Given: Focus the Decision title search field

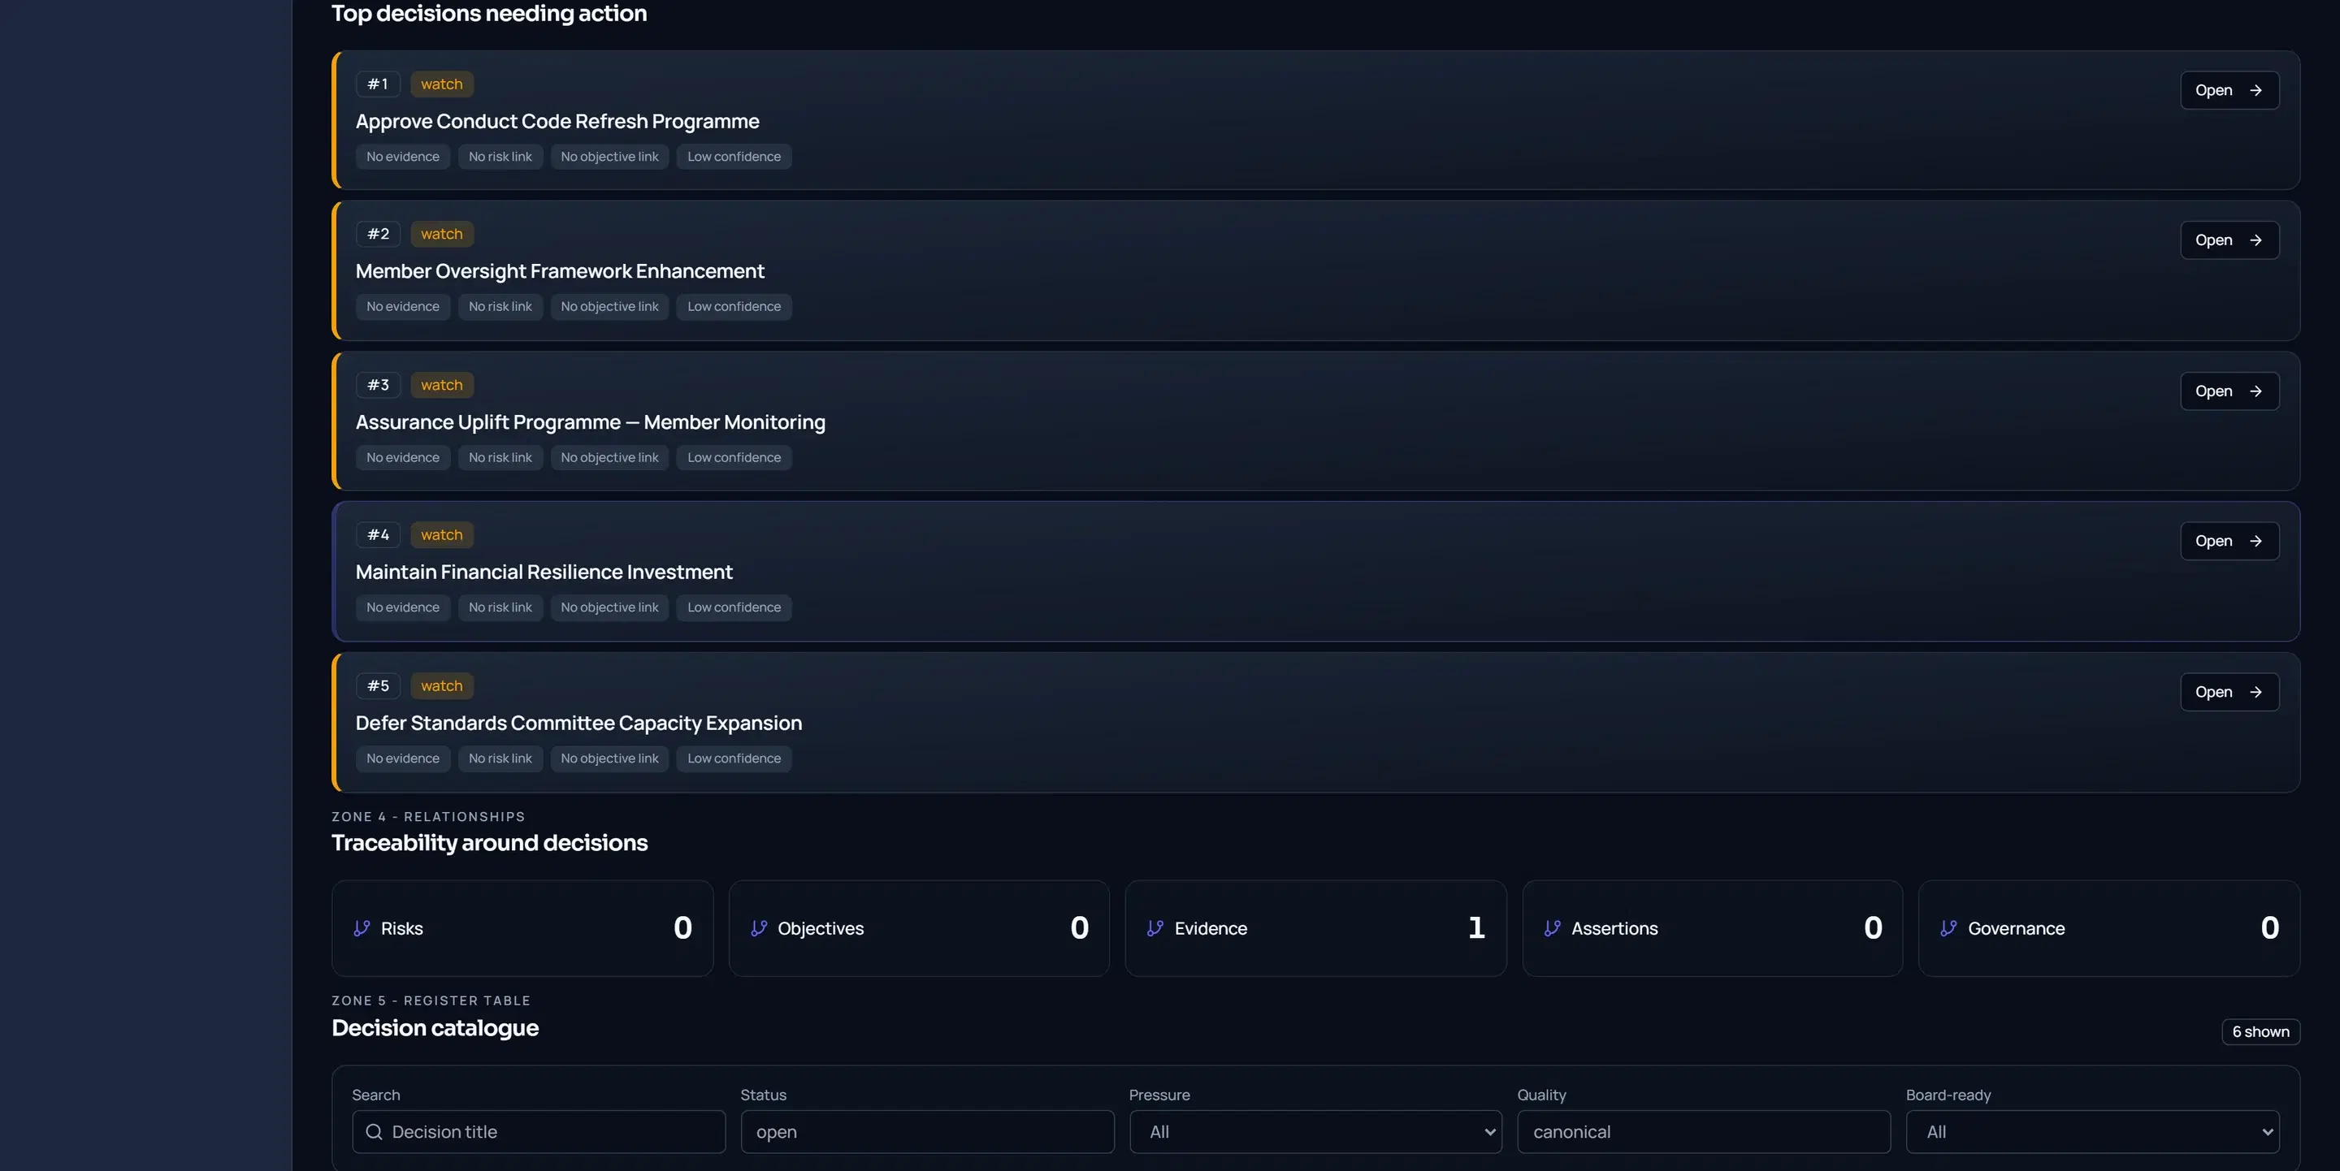Looking at the screenshot, I should [x=539, y=1131].
